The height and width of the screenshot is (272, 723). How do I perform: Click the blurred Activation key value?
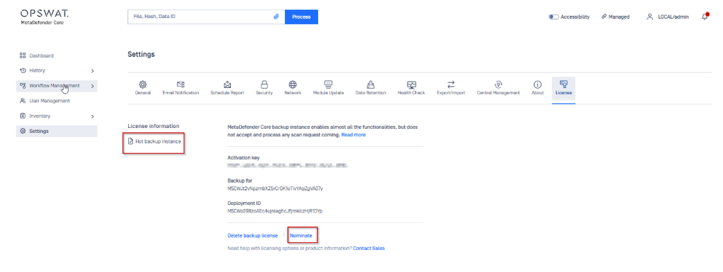(287, 165)
